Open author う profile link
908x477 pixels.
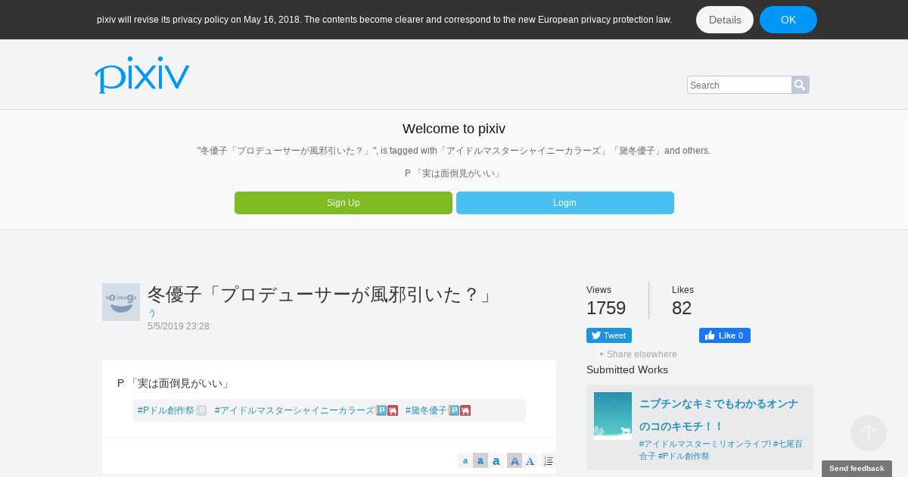(x=151, y=313)
